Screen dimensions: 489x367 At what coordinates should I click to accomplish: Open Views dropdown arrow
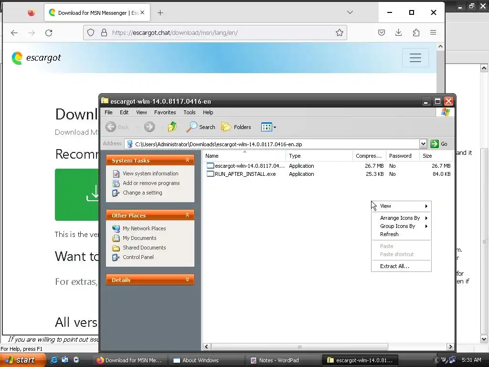tap(275, 127)
